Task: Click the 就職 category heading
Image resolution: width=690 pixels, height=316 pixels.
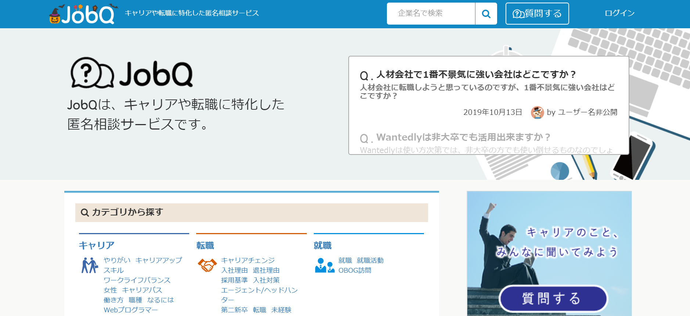Action: tap(323, 245)
